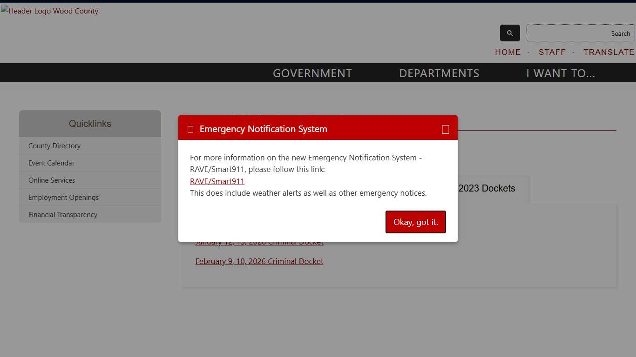636x357 pixels.
Task: Open the STAFF link in header
Action: click(552, 52)
